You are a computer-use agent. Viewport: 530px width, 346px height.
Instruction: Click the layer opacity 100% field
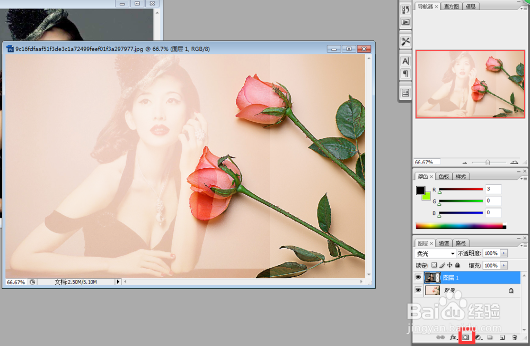[491, 253]
